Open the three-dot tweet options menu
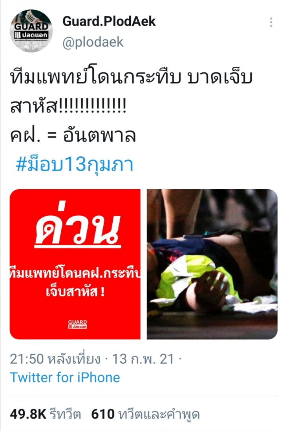The width and height of the screenshot is (287, 431). [x=271, y=22]
